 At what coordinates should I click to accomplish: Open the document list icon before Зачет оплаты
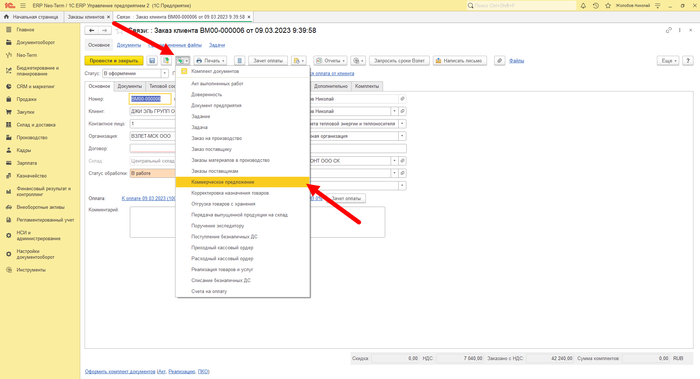coord(239,60)
